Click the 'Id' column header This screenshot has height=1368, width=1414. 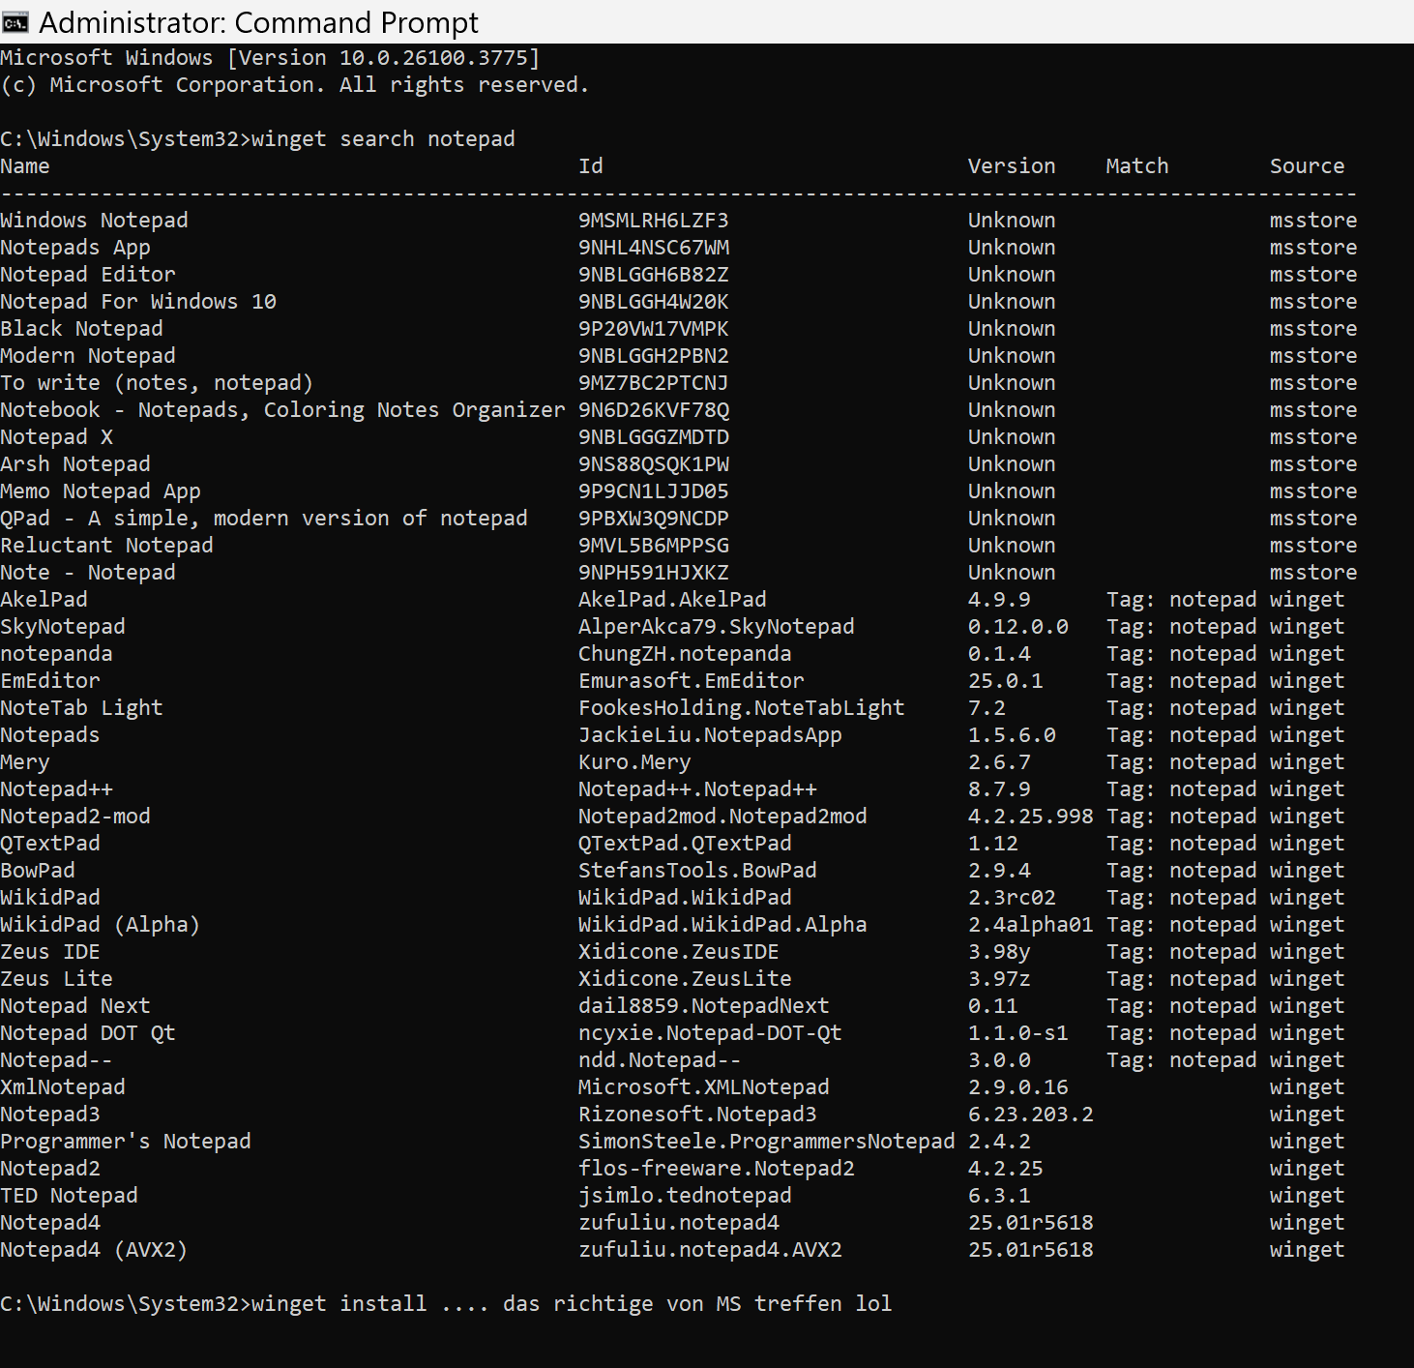point(591,166)
